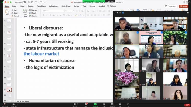The height and width of the screenshot is (107, 191).
Task: Open the Calibri font name dropdown
Action: [52, 11]
